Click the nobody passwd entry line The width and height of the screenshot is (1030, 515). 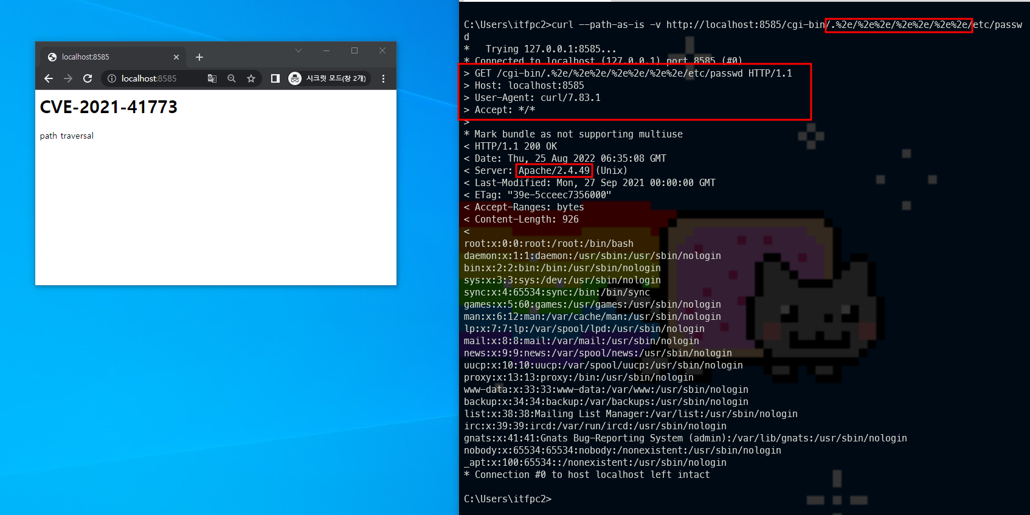point(623,450)
